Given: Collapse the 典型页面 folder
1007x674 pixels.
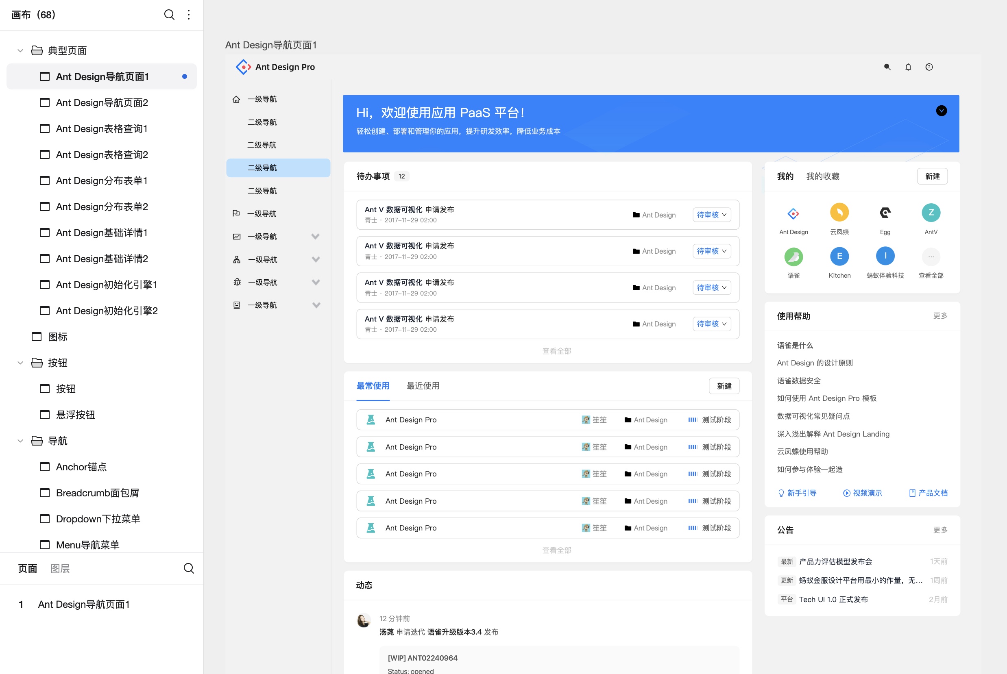Looking at the screenshot, I should [x=20, y=50].
